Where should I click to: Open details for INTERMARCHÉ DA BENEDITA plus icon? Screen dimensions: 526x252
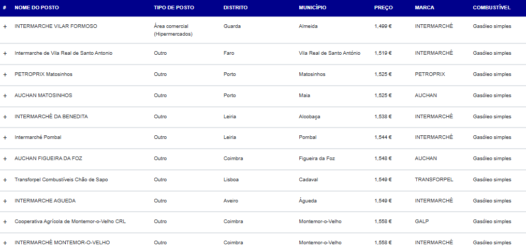pyautogui.click(x=5, y=117)
